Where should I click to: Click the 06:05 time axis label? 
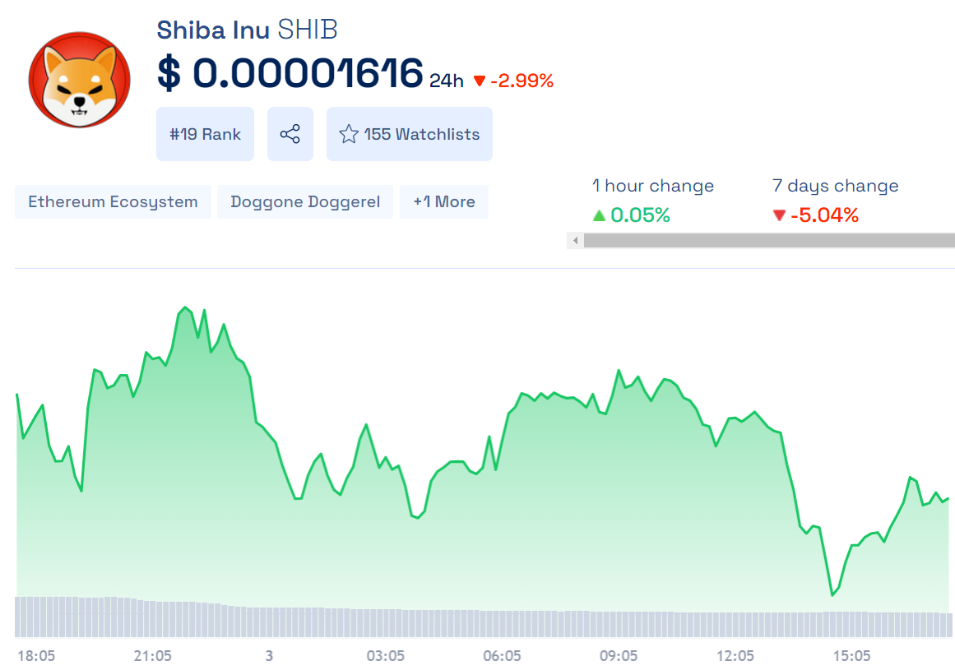pyautogui.click(x=502, y=656)
